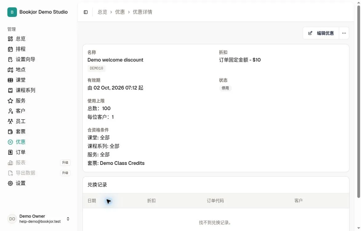This screenshot has height=231, width=361.
Task: Click the 折扣 column header in table
Action: pyautogui.click(x=151, y=201)
